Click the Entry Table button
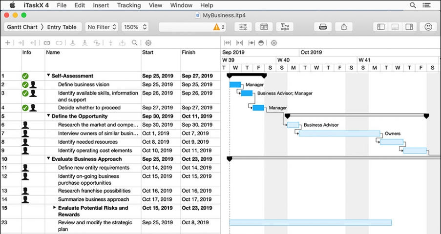 (x=62, y=27)
